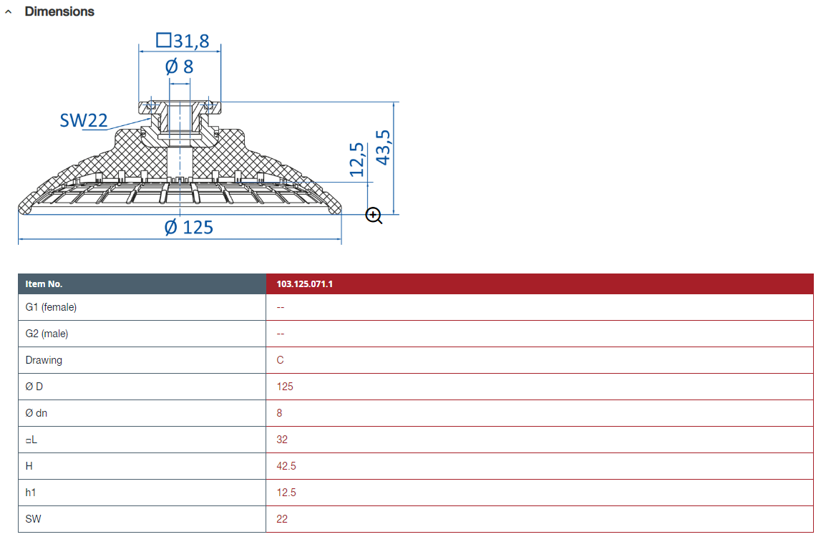Click the 'SW22' label in drawing
Viewport: 831px width, 552px height.
84,120
